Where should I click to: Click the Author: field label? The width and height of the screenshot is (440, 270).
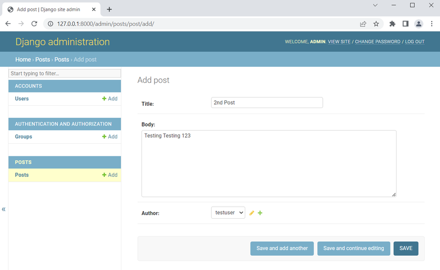(x=150, y=213)
